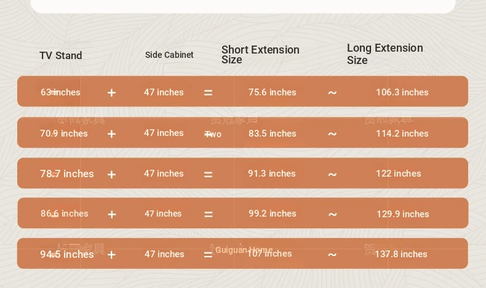486x288 pixels.
Task: Select the 83.5 inches short extension value
Action: point(272,134)
